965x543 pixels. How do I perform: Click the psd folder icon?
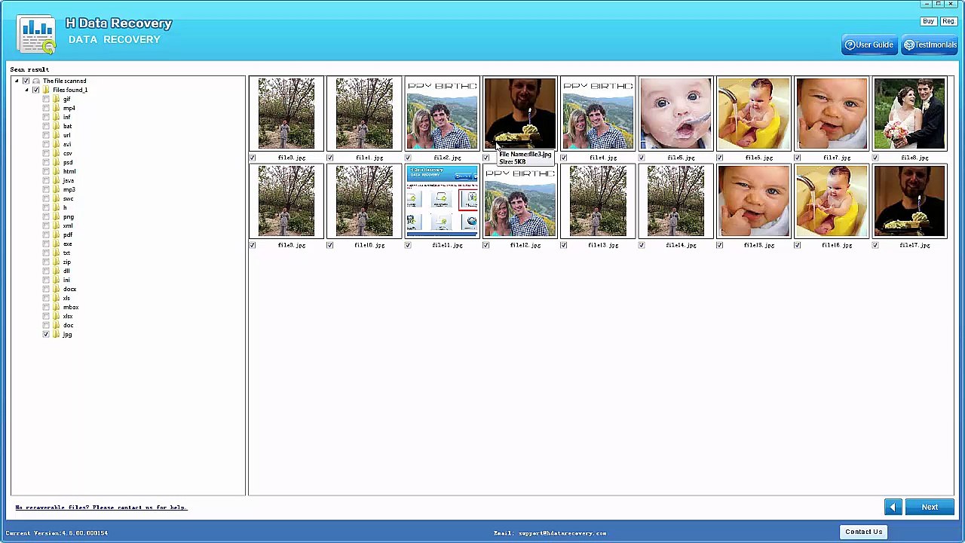pyautogui.click(x=56, y=162)
